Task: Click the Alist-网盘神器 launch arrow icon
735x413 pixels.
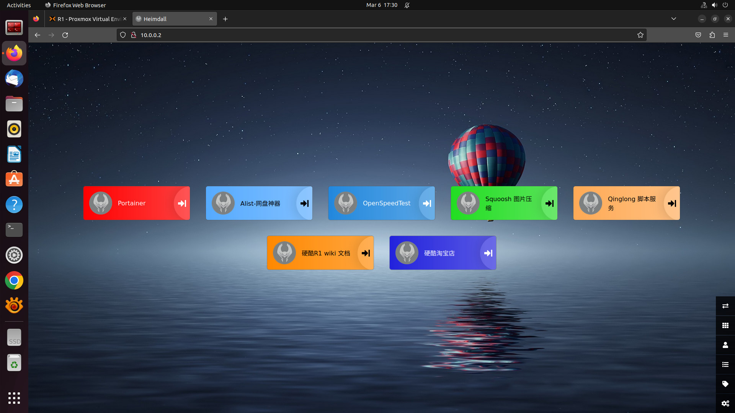Action: point(305,203)
